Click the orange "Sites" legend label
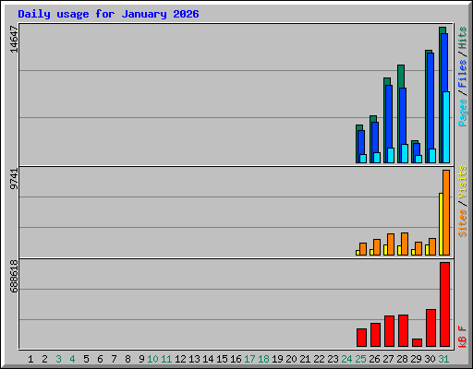The image size is (473, 369). (x=463, y=223)
